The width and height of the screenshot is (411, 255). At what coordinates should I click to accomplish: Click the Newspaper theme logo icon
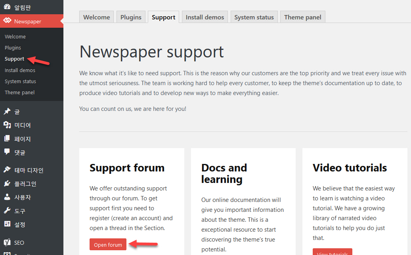pyautogui.click(x=8, y=21)
